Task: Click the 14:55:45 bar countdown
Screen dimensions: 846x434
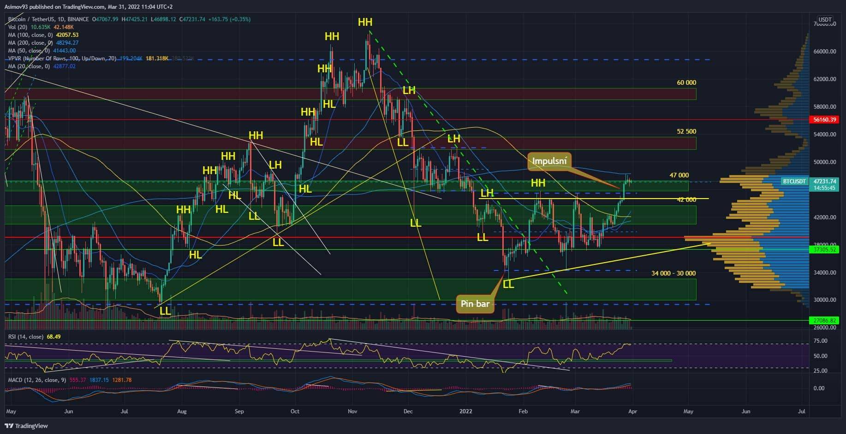Action: 824,188
